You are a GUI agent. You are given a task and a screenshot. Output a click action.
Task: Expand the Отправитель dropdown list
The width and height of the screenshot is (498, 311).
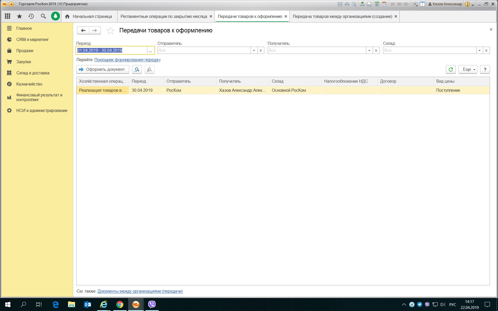tap(254, 51)
